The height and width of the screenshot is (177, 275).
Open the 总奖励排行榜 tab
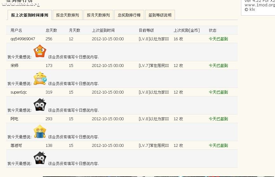click(129, 15)
